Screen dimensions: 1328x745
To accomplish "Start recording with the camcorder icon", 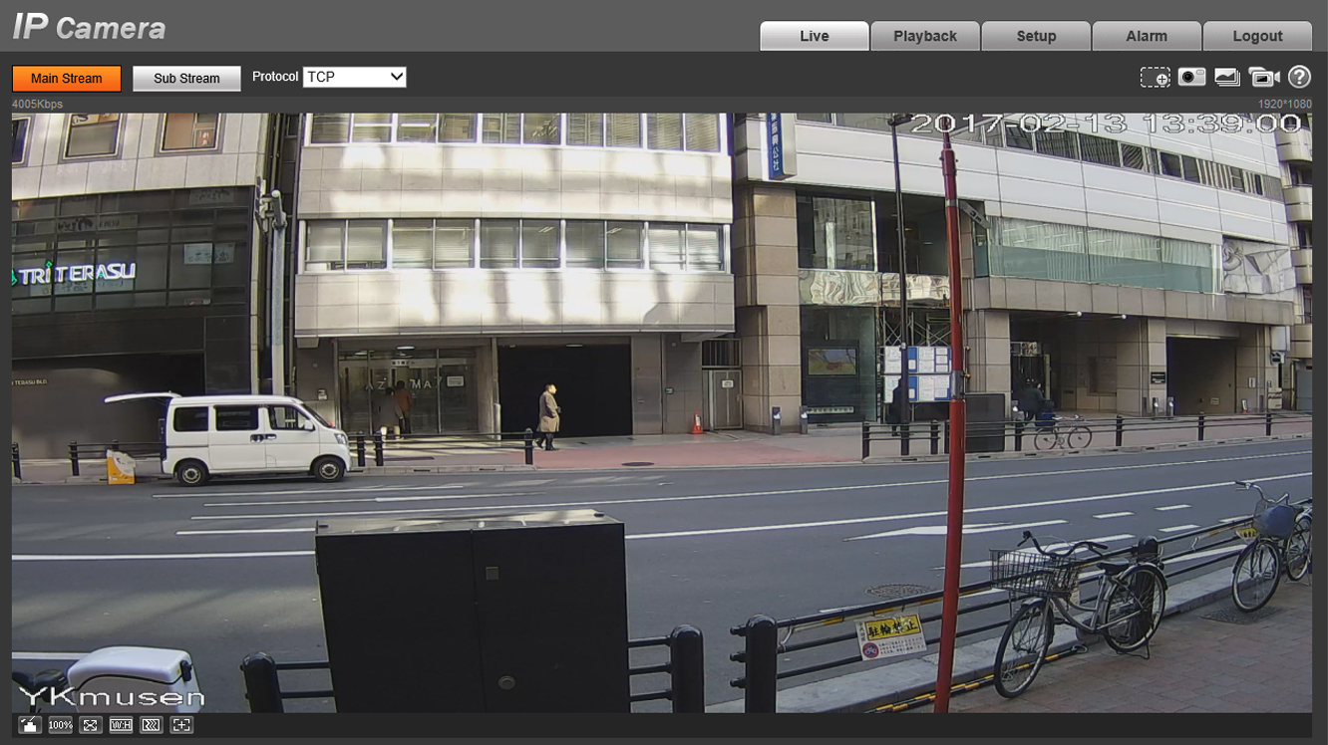I will (x=1263, y=78).
